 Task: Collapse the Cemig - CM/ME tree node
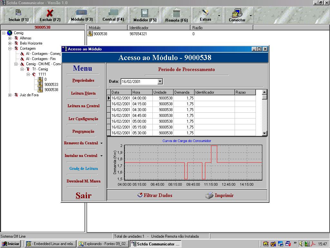coord(16,64)
